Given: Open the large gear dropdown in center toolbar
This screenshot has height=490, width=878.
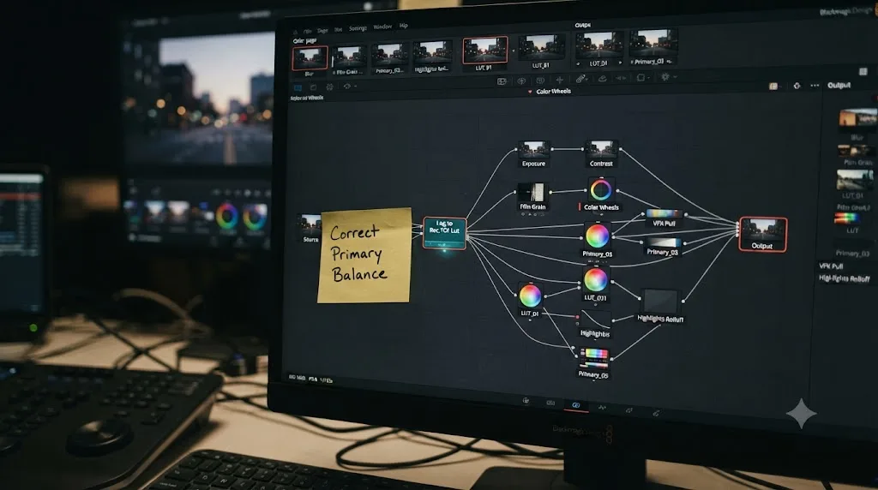Looking at the screenshot, I should 668,77.
